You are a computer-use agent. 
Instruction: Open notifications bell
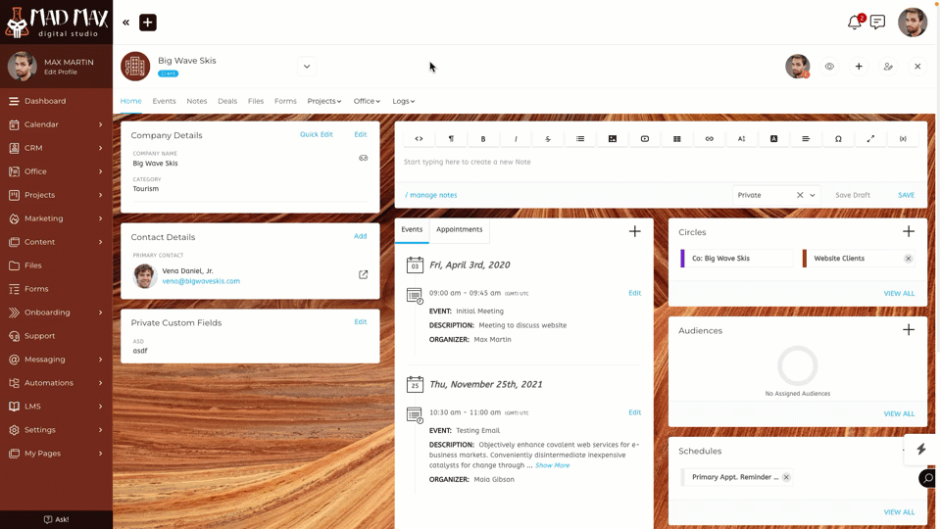(854, 23)
